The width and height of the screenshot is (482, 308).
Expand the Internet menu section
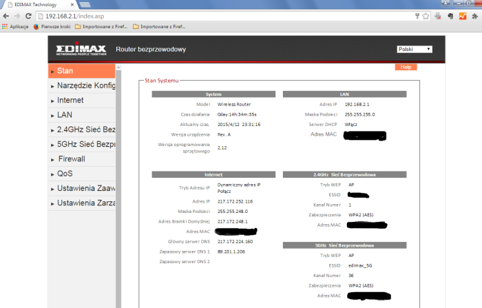(x=70, y=100)
